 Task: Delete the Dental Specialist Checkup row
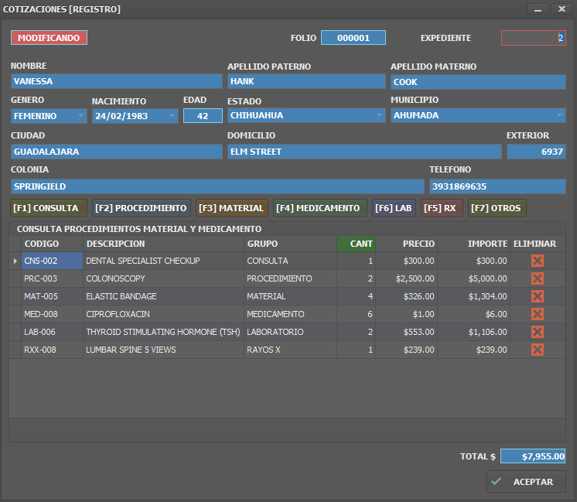[538, 261]
